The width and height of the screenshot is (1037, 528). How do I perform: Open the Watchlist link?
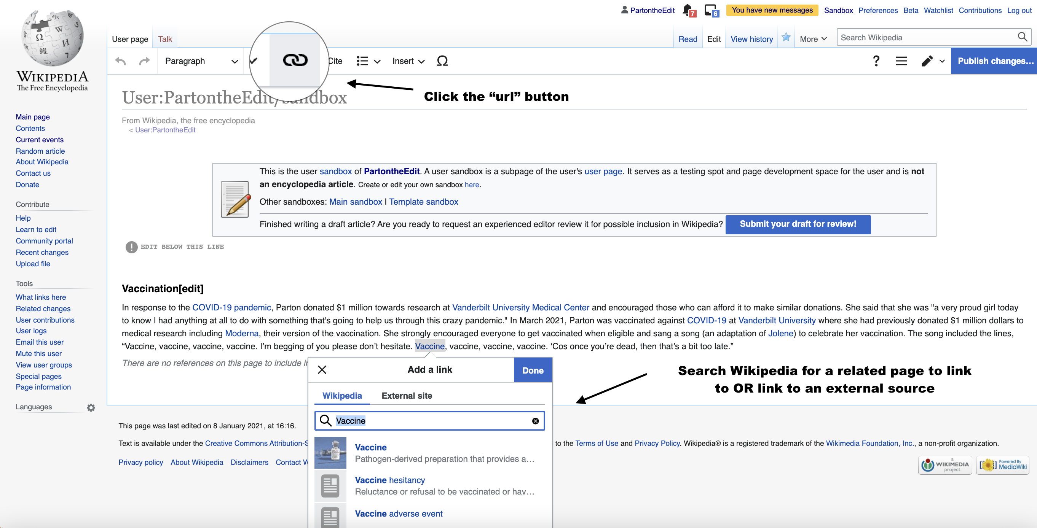click(x=938, y=10)
